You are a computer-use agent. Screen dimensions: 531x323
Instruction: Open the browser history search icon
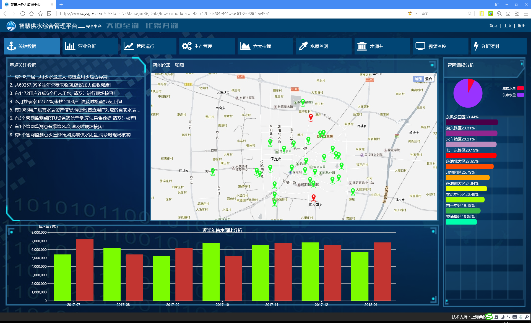(499, 14)
